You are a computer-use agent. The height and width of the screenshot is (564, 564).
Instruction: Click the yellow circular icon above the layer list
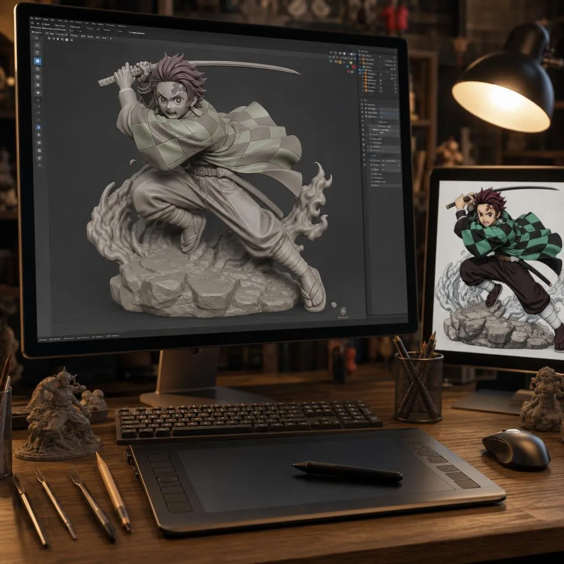pyautogui.click(x=340, y=62)
